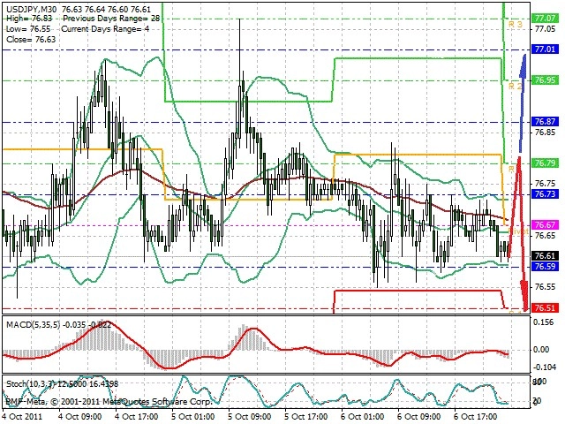Viewport: 565px width, 424px height.
Task: Select the green 76.95 level tag
Action: coord(545,79)
